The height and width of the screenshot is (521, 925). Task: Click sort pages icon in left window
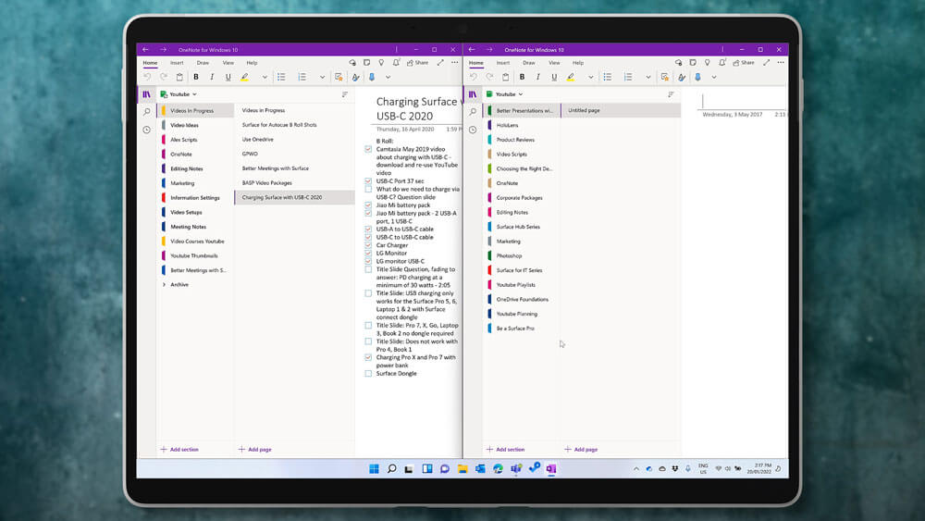point(345,94)
